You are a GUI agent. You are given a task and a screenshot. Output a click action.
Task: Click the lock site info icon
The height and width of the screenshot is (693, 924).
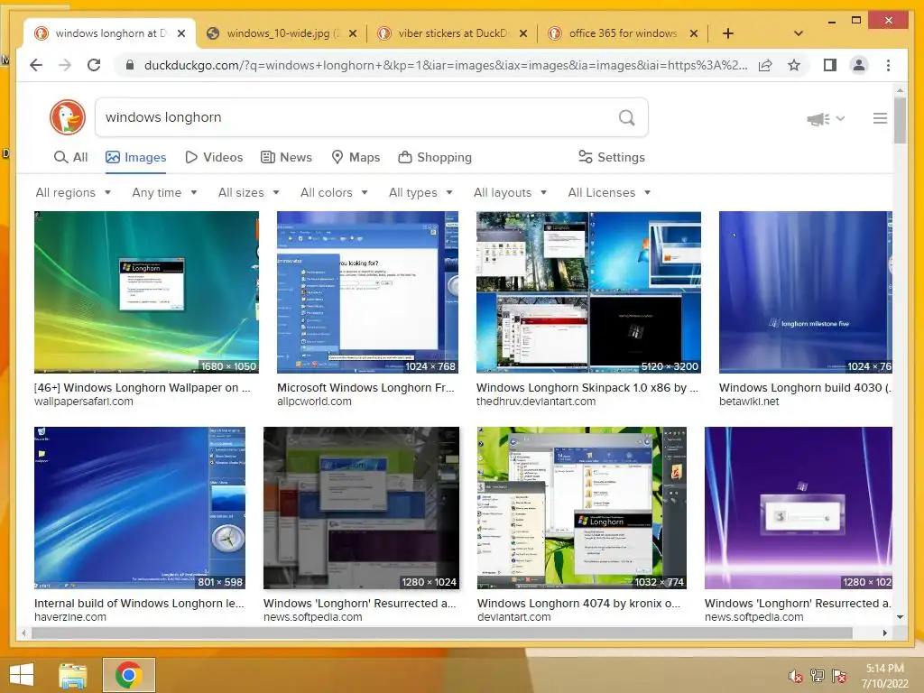coord(130,65)
